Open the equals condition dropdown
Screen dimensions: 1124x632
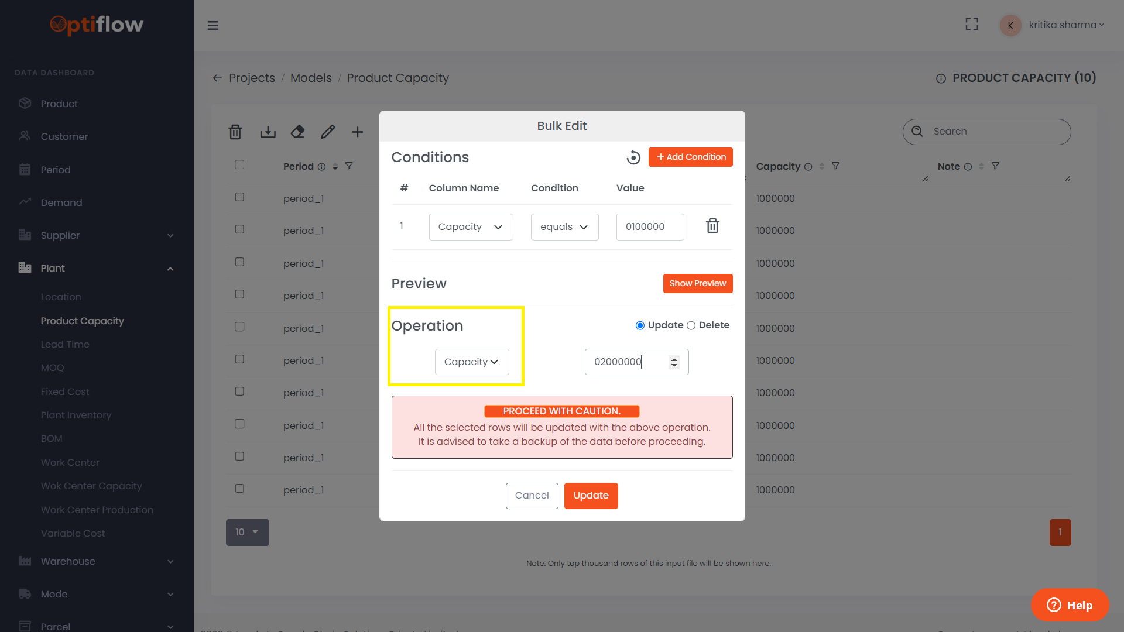tap(564, 227)
